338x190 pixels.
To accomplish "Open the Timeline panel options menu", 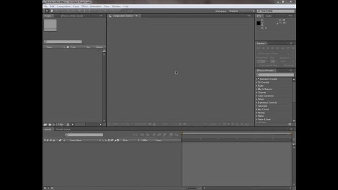I will 290,129.
